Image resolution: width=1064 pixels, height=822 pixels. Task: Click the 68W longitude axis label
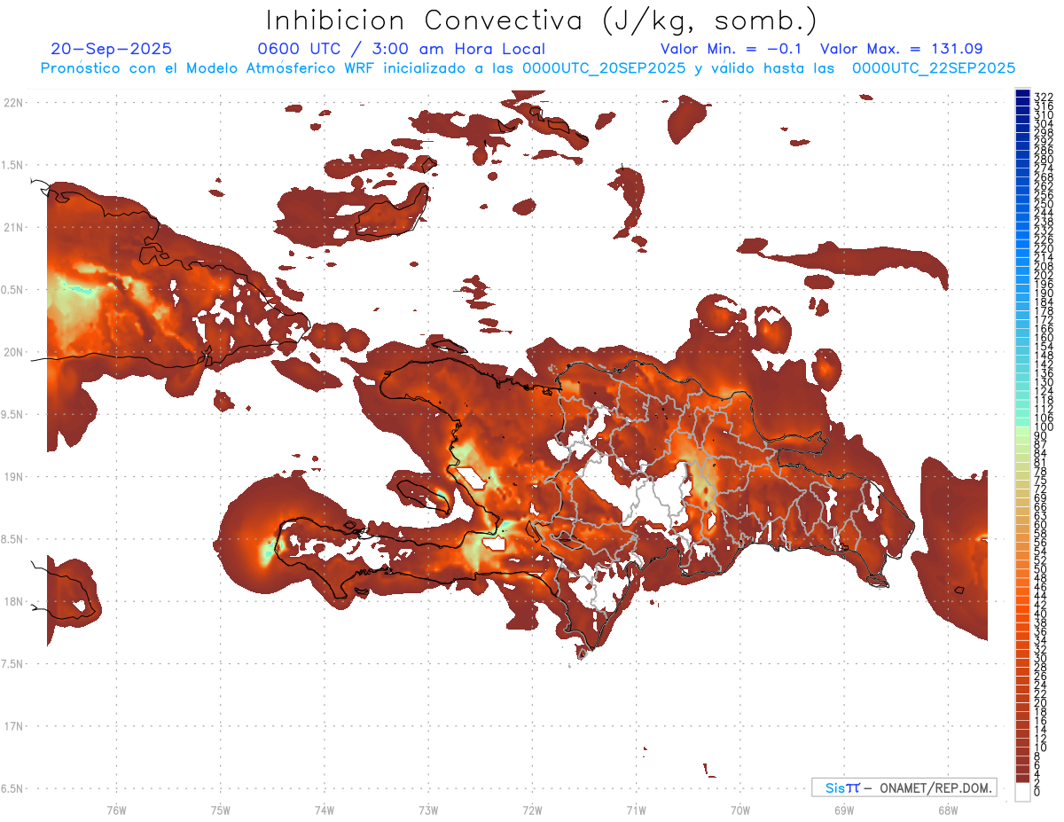coord(947,810)
